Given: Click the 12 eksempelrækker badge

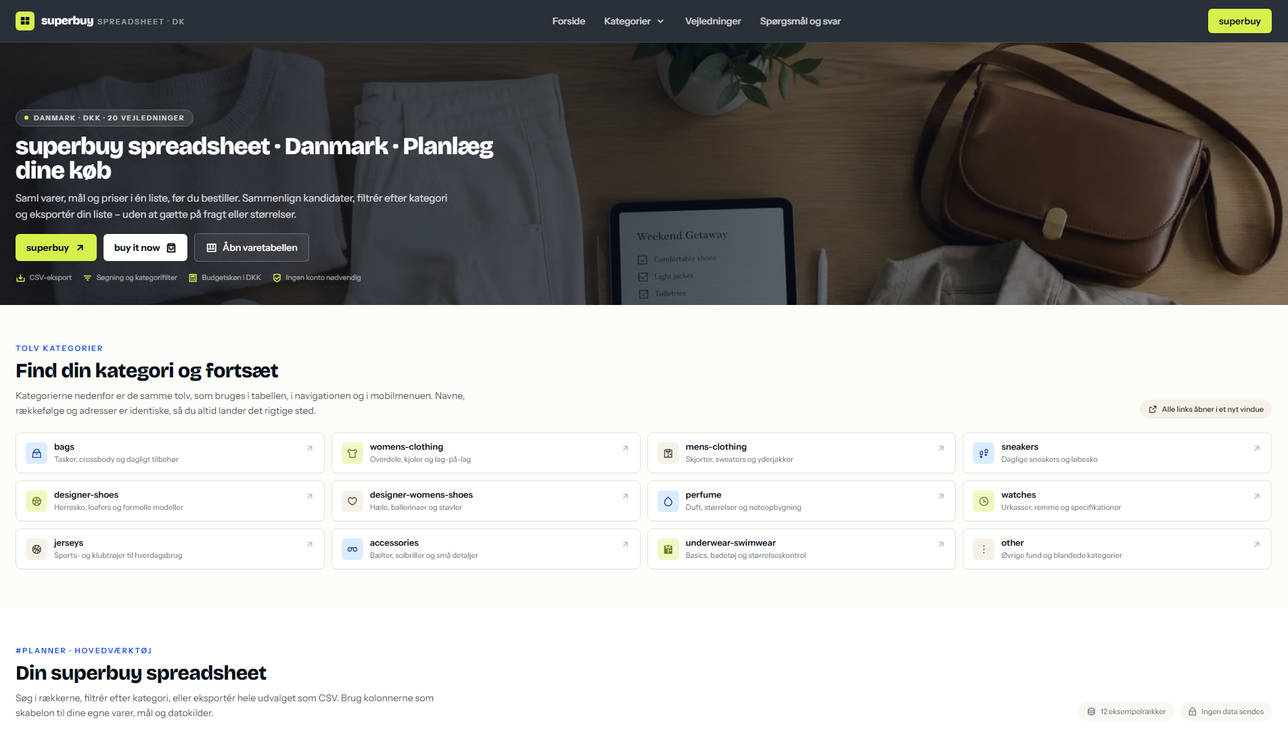Looking at the screenshot, I should [1126, 711].
